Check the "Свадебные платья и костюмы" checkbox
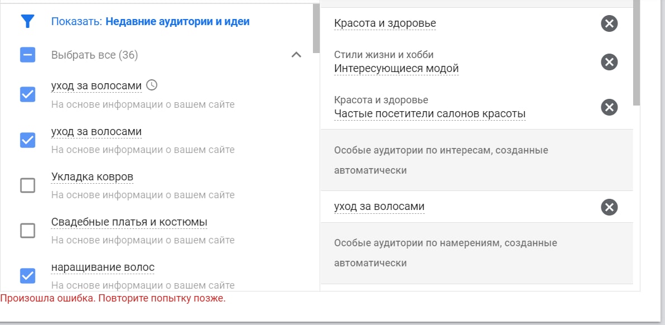665x325 pixels. coord(27,231)
